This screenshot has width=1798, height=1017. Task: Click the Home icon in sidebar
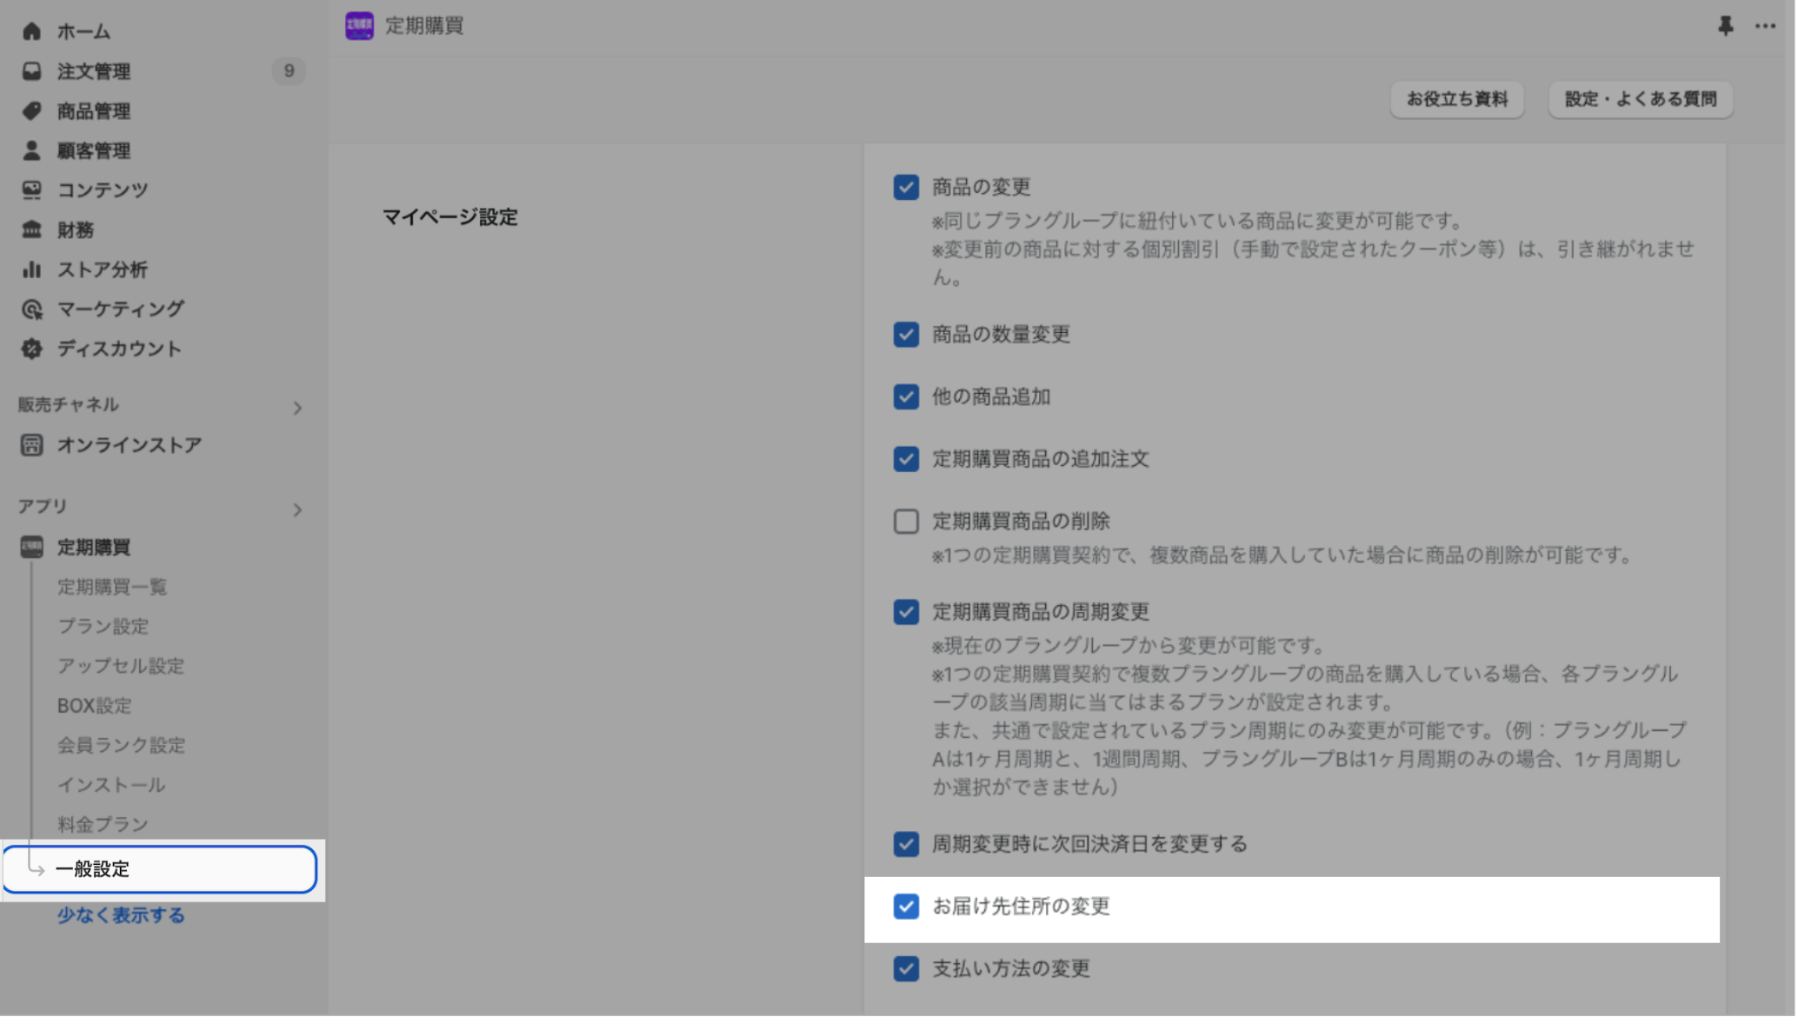pyautogui.click(x=32, y=31)
